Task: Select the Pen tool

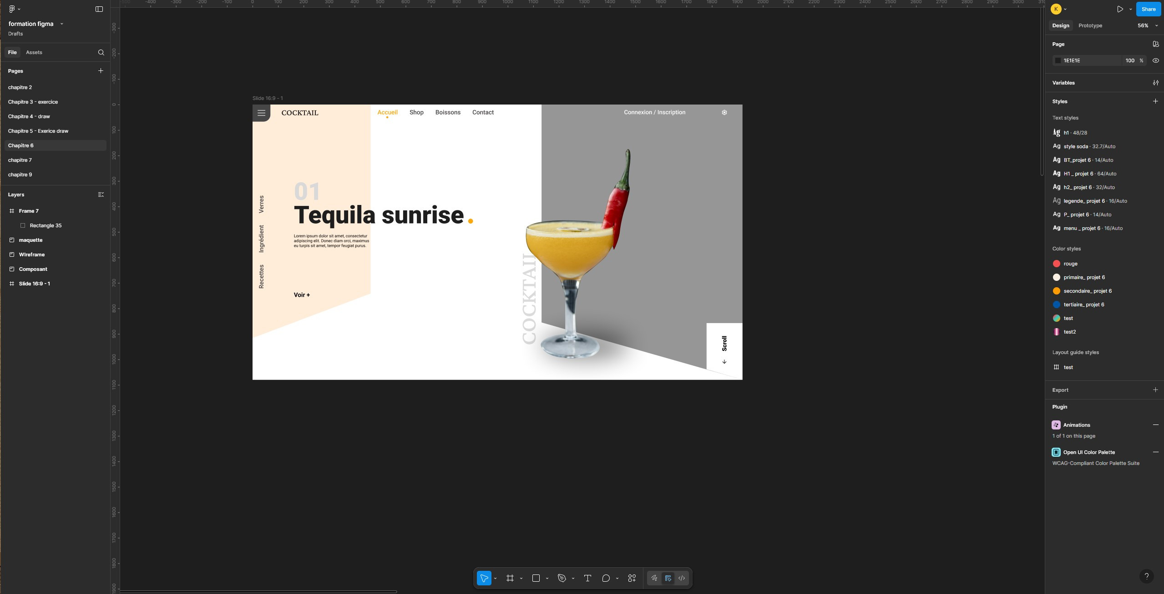Action: 562,578
